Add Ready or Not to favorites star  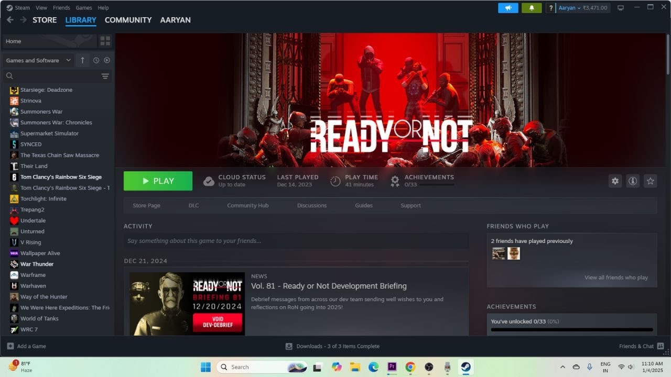point(651,181)
